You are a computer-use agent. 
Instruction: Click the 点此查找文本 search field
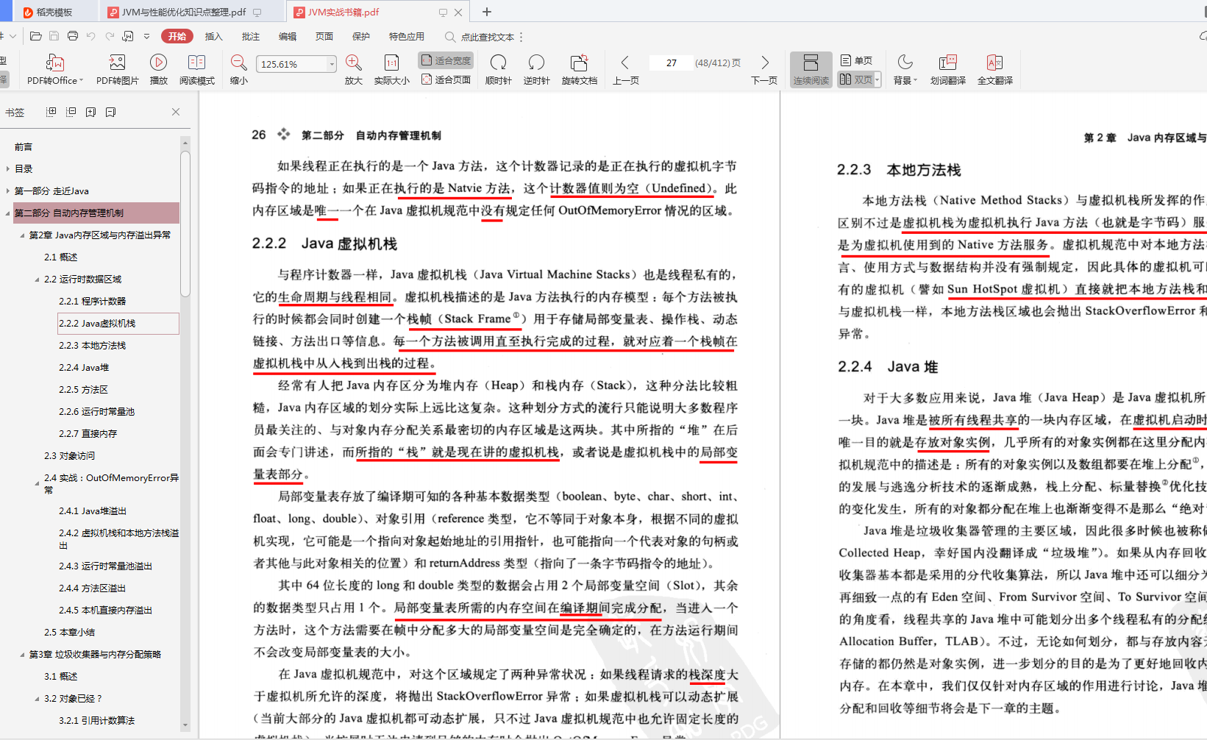tap(487, 37)
